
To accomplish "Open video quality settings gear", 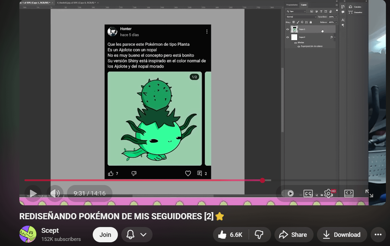I will (328, 193).
